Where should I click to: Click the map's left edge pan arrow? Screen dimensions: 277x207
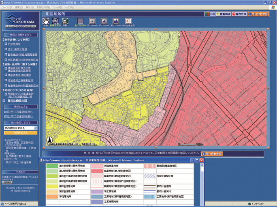43,87
